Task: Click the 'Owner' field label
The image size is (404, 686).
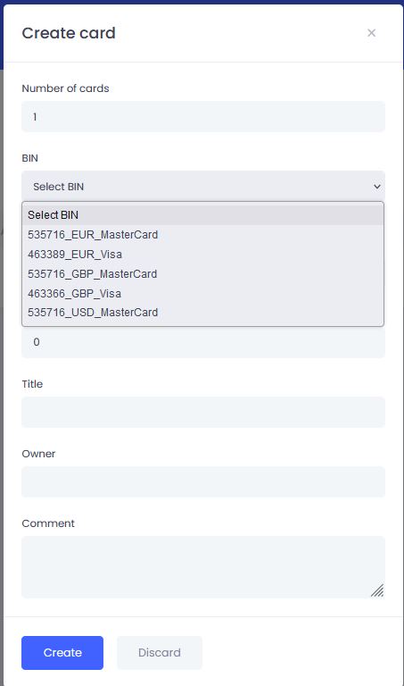Action: click(38, 454)
